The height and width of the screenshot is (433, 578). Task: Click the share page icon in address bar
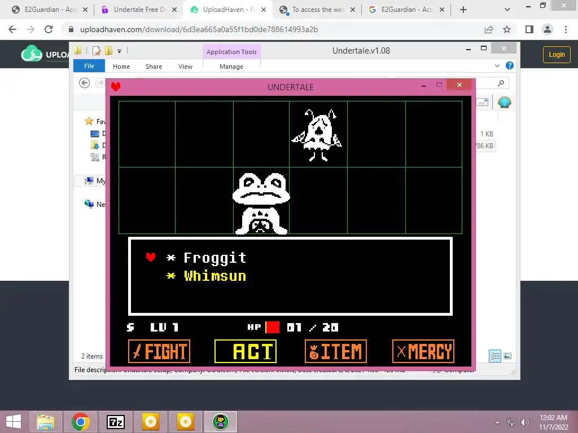pos(489,29)
